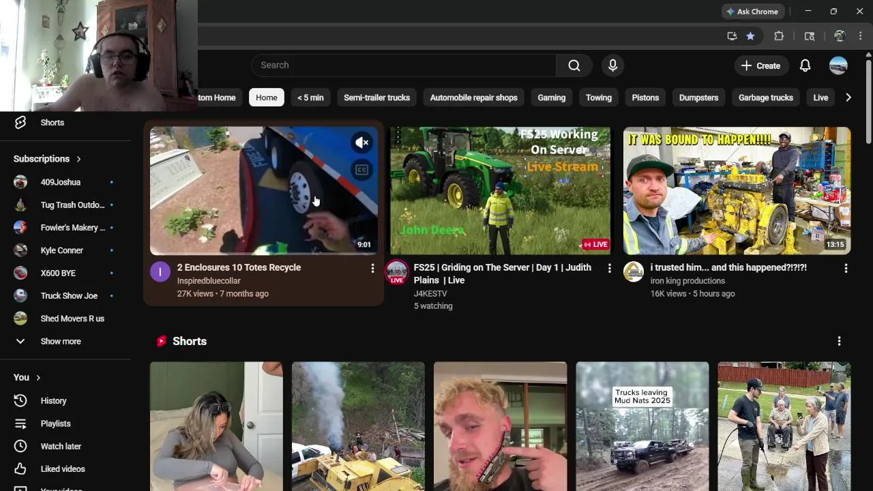Open short with man's beard clip

pyautogui.click(x=500, y=426)
